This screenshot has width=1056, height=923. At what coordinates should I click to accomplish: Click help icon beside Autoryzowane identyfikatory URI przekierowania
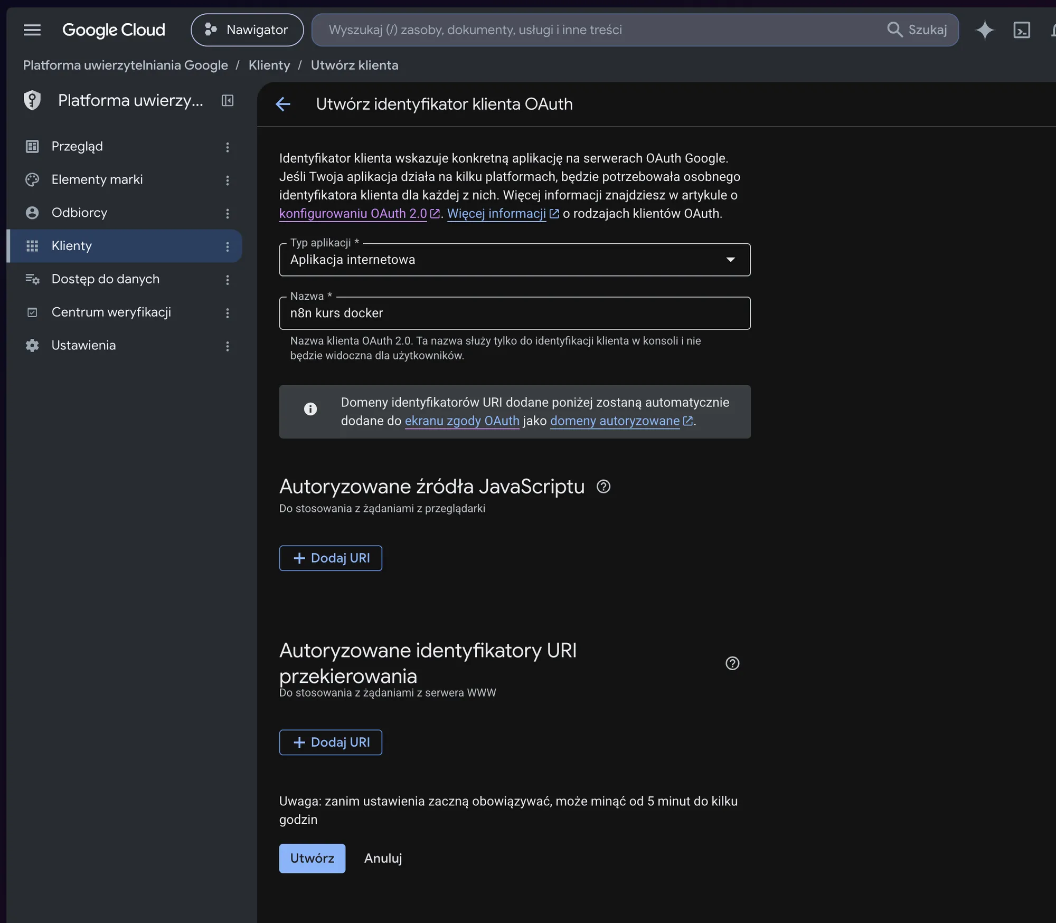tap(732, 663)
